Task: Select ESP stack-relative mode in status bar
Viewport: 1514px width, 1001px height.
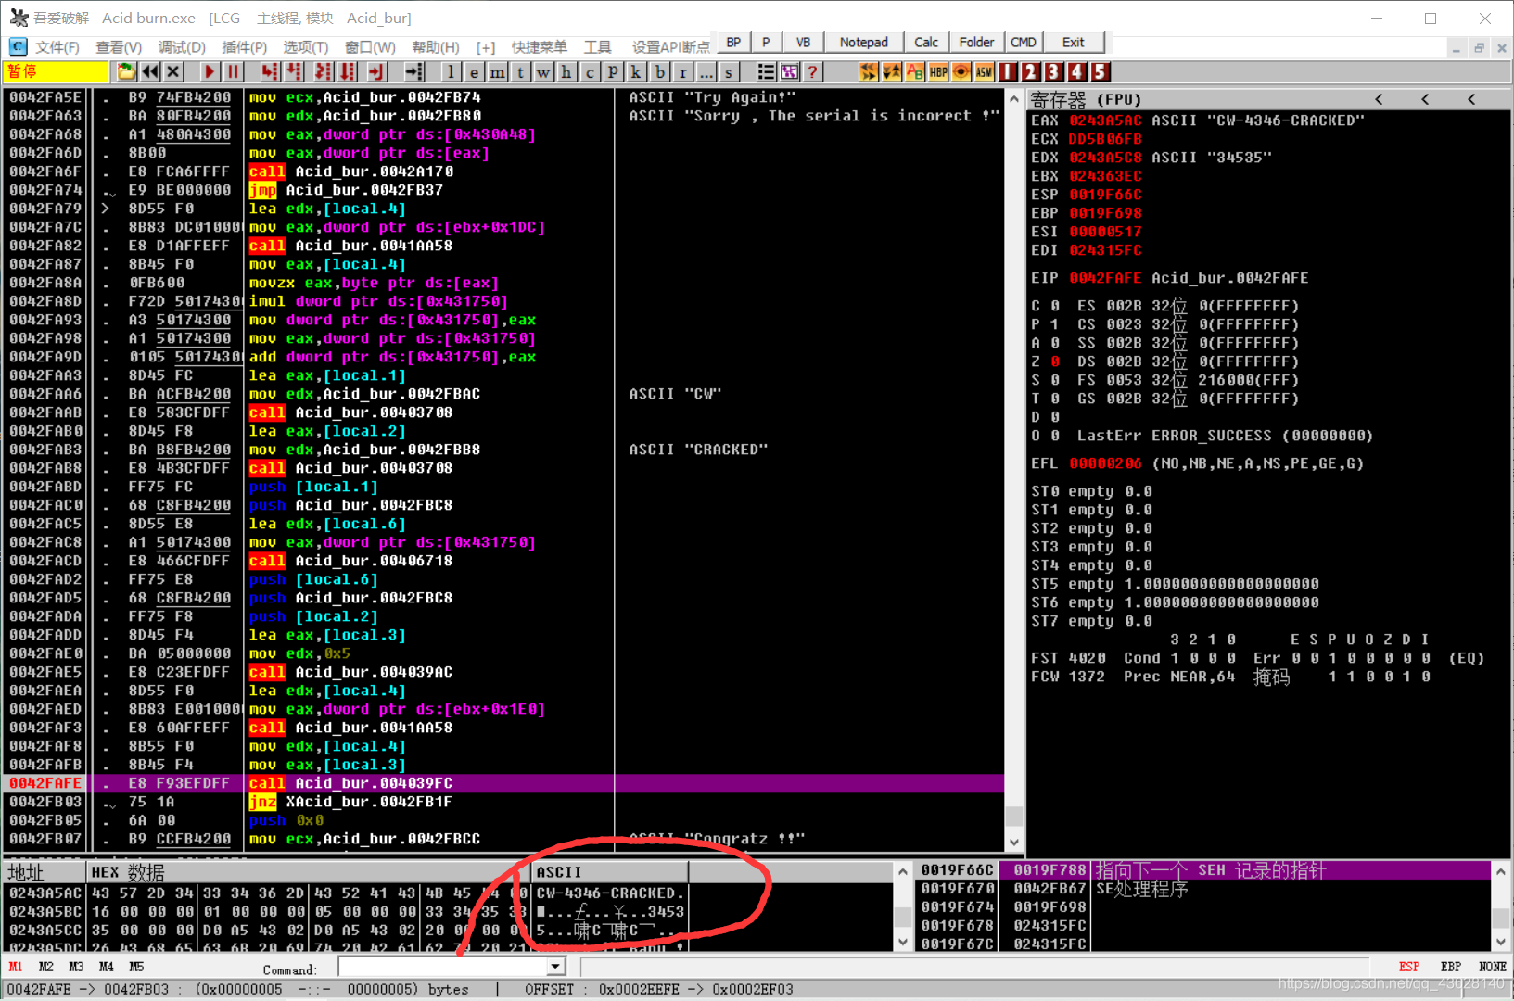Action: 1409,967
